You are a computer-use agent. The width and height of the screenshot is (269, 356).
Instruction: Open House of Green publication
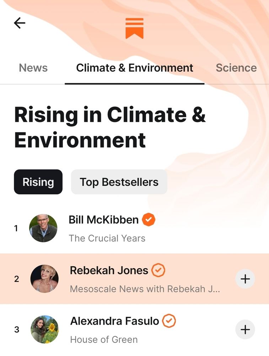104,340
